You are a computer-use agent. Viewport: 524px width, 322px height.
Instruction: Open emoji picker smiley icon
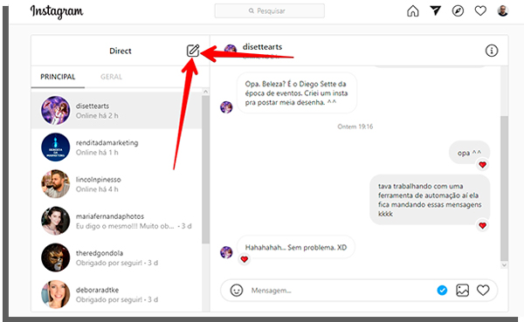237,290
